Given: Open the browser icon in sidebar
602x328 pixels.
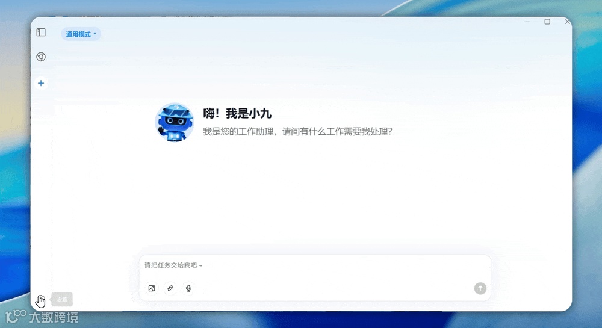Looking at the screenshot, I should (x=41, y=57).
